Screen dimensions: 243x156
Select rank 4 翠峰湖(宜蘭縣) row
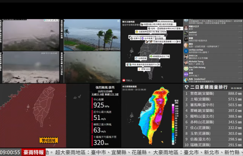(213, 111)
